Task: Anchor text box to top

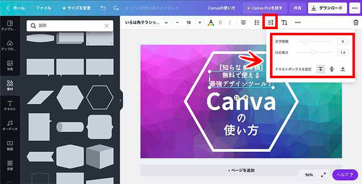Action: tap(321, 69)
